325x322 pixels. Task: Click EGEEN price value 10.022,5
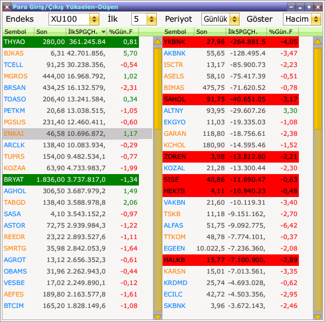point(210,249)
